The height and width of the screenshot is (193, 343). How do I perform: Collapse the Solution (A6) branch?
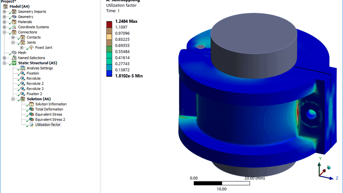pyautogui.click(x=13, y=99)
